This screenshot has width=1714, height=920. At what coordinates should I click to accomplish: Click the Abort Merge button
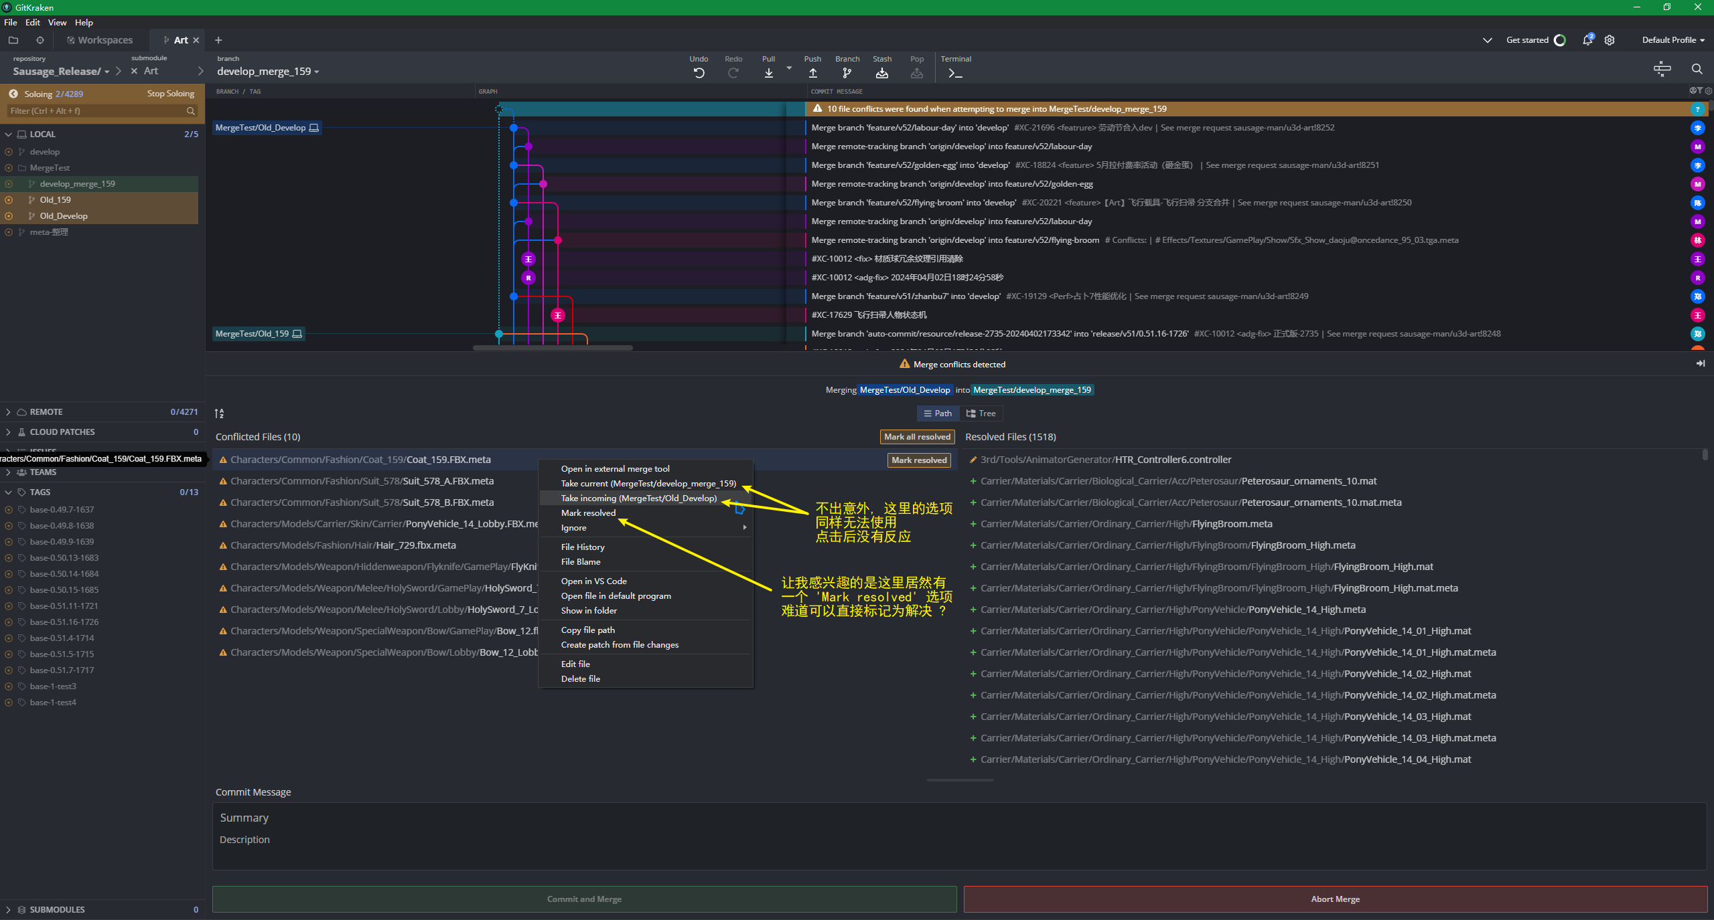click(1334, 899)
